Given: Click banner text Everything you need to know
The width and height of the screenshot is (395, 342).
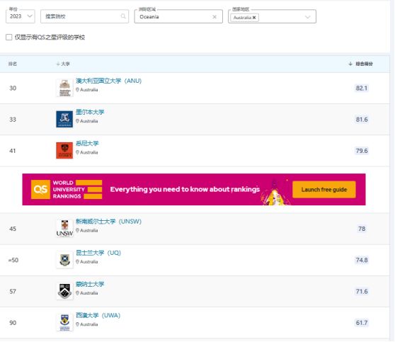Looking at the screenshot, I should (185, 190).
